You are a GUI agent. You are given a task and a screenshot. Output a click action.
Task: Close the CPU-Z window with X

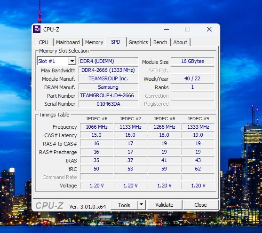pos(209,30)
